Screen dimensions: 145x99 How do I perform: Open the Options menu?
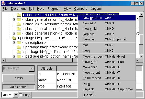(96, 9)
